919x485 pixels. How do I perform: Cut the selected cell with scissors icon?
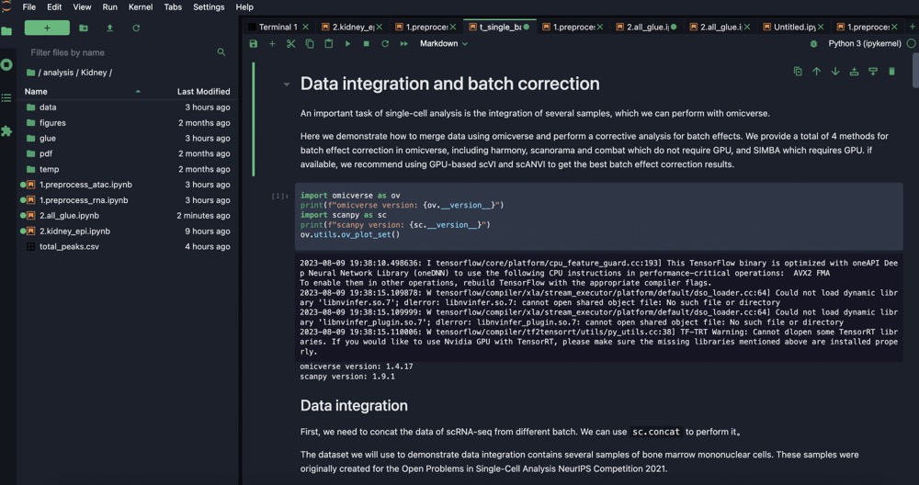pyautogui.click(x=290, y=44)
